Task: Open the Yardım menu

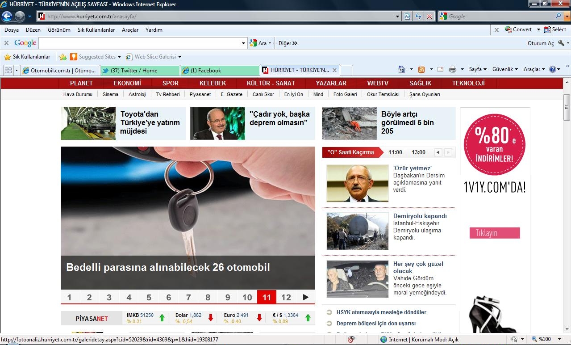Action: pos(154,30)
